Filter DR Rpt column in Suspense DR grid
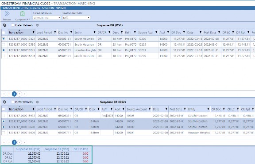Viewport: 255px width, 164px height. pyautogui.click(x=248, y=32)
